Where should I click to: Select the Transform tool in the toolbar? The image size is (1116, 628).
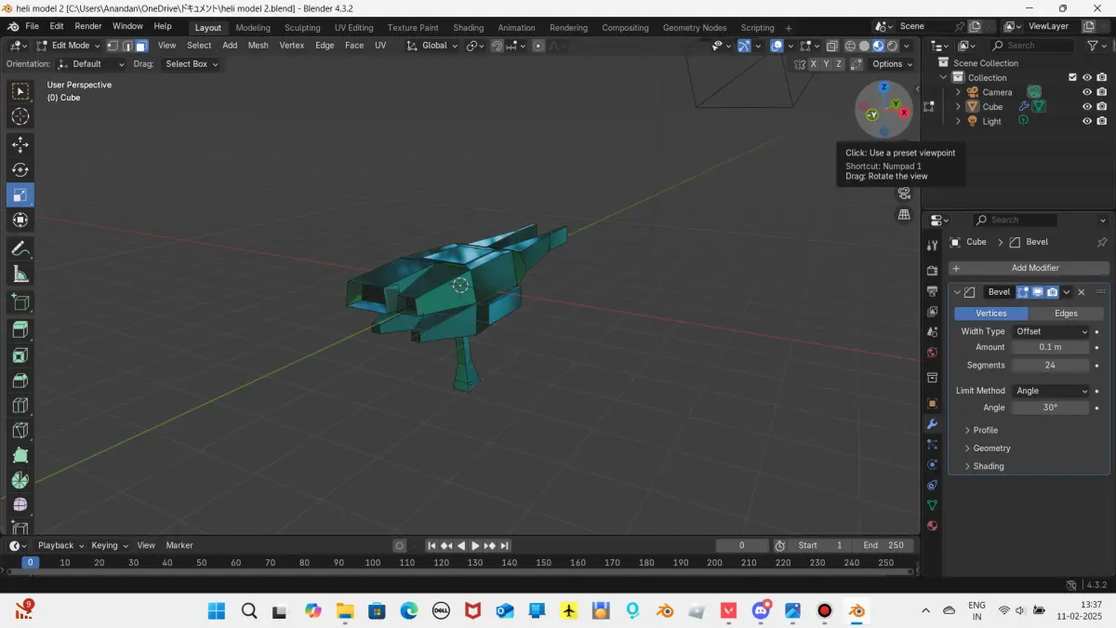coord(20,220)
